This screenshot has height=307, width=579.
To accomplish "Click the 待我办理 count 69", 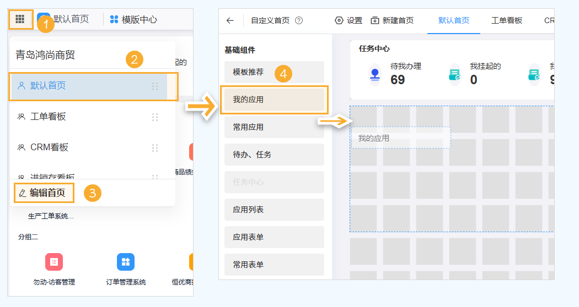I will tap(398, 80).
